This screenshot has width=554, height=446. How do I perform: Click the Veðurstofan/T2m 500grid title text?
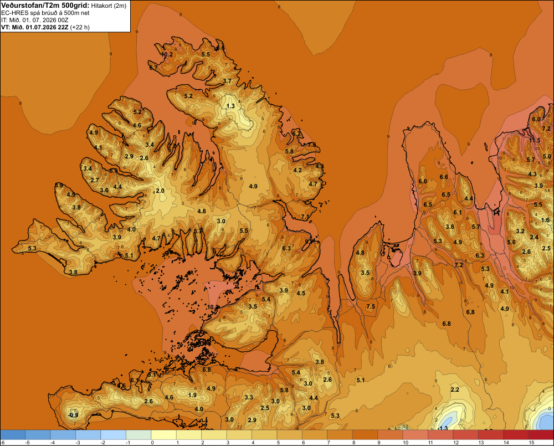click(45, 6)
